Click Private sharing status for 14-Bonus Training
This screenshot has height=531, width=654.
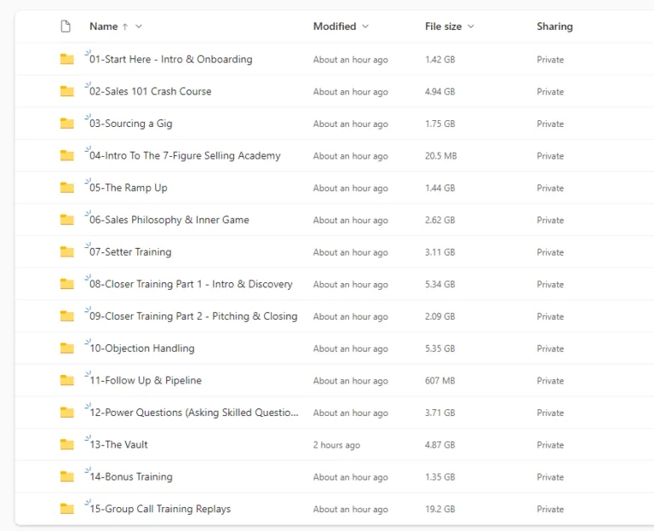(550, 477)
